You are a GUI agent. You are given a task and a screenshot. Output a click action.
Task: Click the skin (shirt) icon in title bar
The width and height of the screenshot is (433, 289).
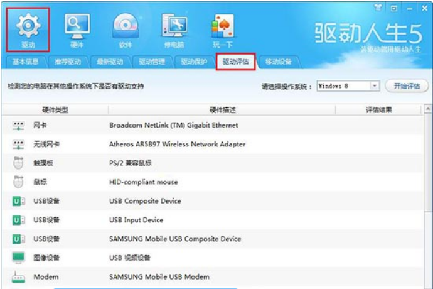(x=378, y=8)
